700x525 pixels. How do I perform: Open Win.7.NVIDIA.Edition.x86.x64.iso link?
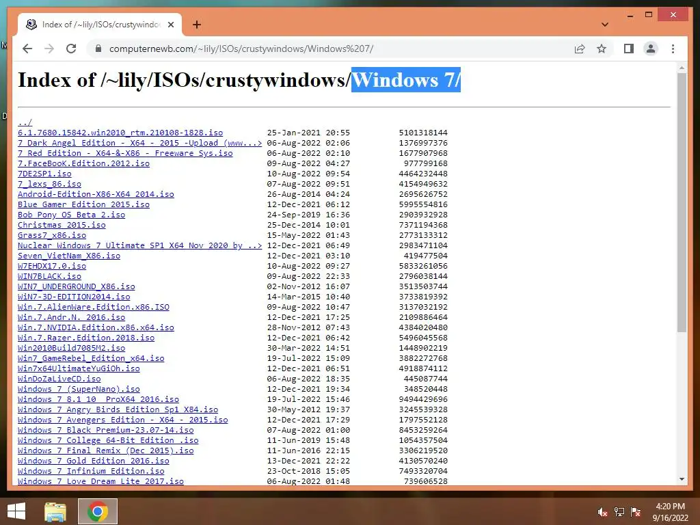96,327
